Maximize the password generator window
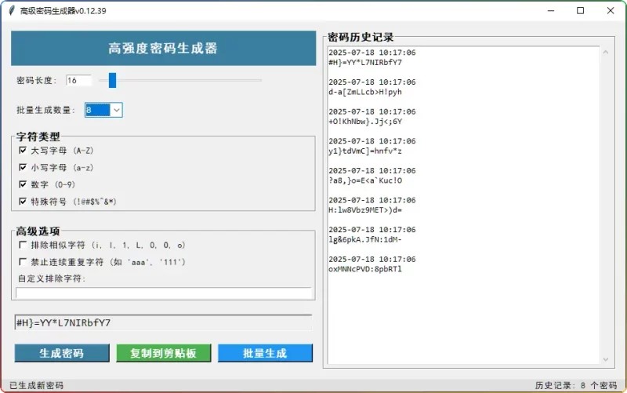The image size is (627, 393). (x=580, y=10)
